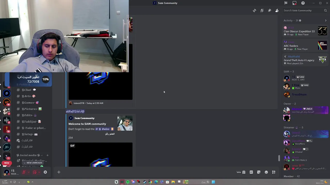Viewport: 330px width, 185px height.
Task: Open the embed profile thumbnail image
Action: (125, 123)
